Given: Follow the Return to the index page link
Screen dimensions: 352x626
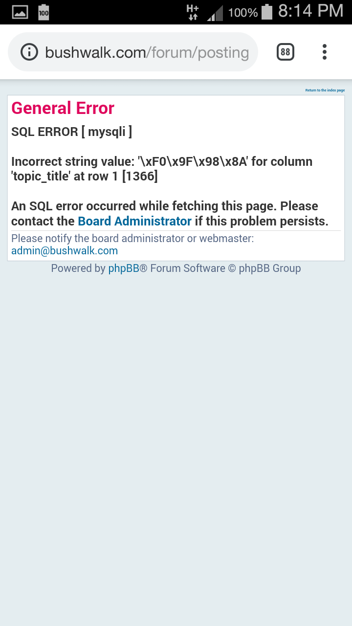Looking at the screenshot, I should point(325,90).
